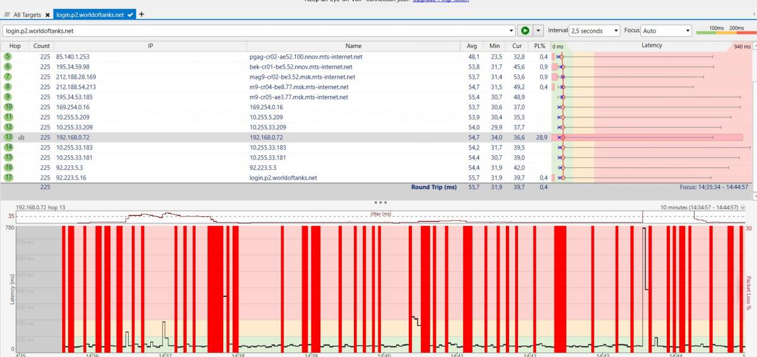
Task: Close the All Targets tab with X
Action: (x=47, y=15)
